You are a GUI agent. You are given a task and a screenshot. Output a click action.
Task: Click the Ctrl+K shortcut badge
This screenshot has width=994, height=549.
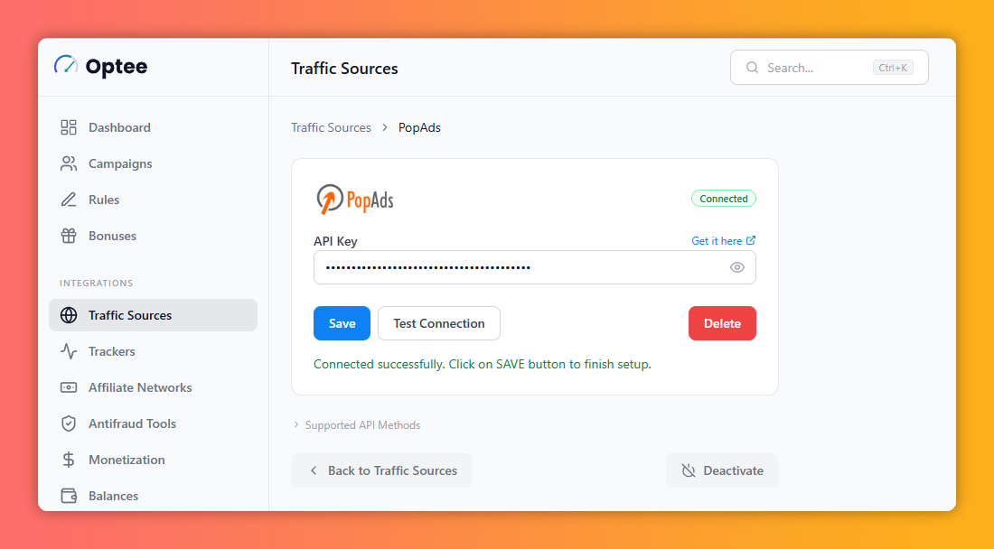coord(893,68)
